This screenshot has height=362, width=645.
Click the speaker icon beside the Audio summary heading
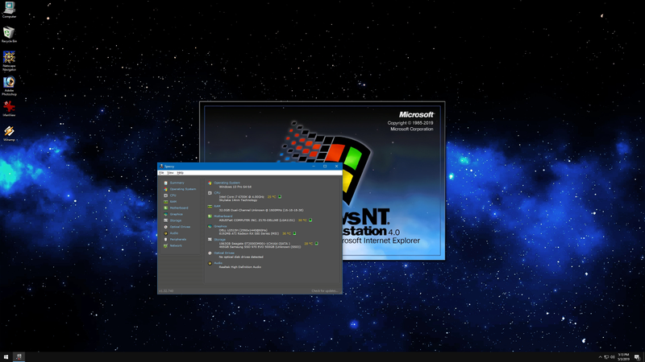click(210, 263)
